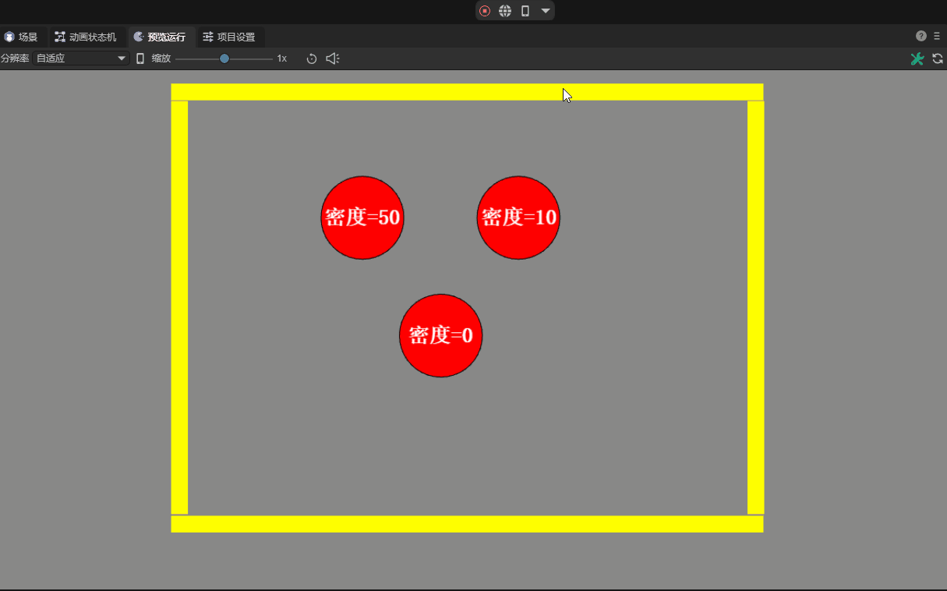
Task: Click the device orientation icon beside 缩放
Action: 140,58
